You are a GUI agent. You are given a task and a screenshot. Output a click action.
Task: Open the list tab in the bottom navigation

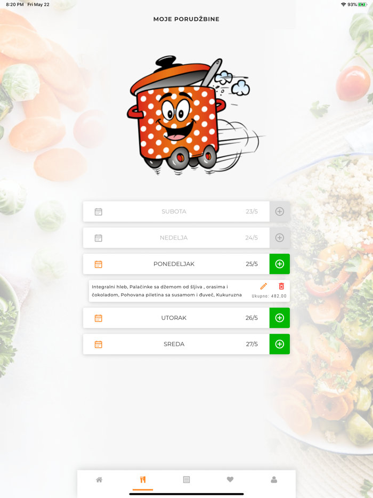[186, 479]
